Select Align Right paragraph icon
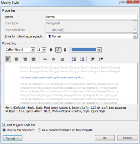 point(25,59)
